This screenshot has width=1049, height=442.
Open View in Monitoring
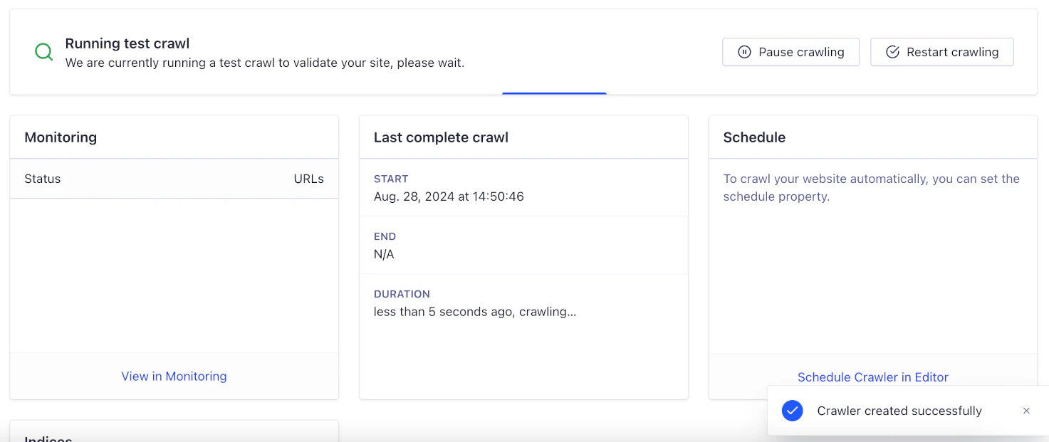tap(174, 376)
